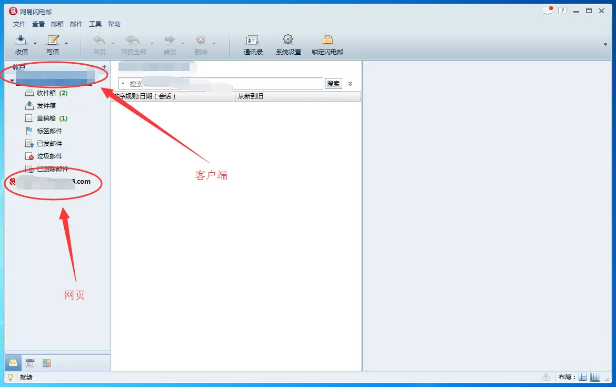The height and width of the screenshot is (387, 616).
Task: Click the lightbulb tip icon in status bar
Action: tap(10, 377)
